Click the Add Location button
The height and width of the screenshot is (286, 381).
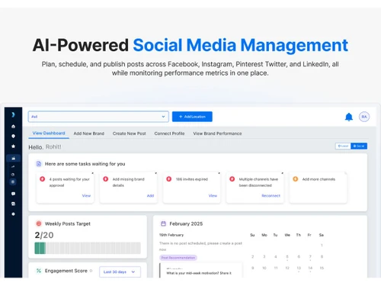pos(192,117)
